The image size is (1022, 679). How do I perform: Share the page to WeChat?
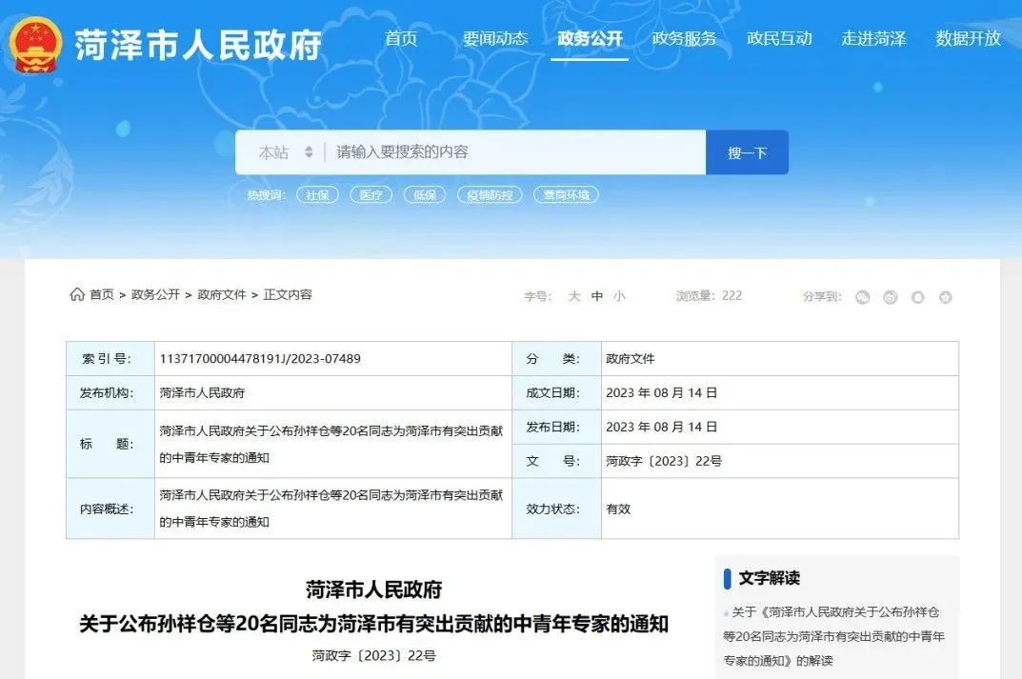(862, 297)
